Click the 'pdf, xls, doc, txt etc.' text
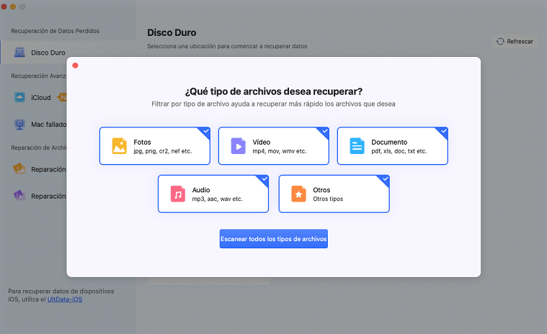 pyautogui.click(x=399, y=151)
